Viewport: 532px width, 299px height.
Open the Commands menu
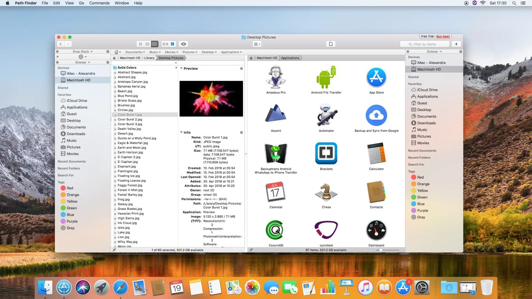(x=99, y=3)
